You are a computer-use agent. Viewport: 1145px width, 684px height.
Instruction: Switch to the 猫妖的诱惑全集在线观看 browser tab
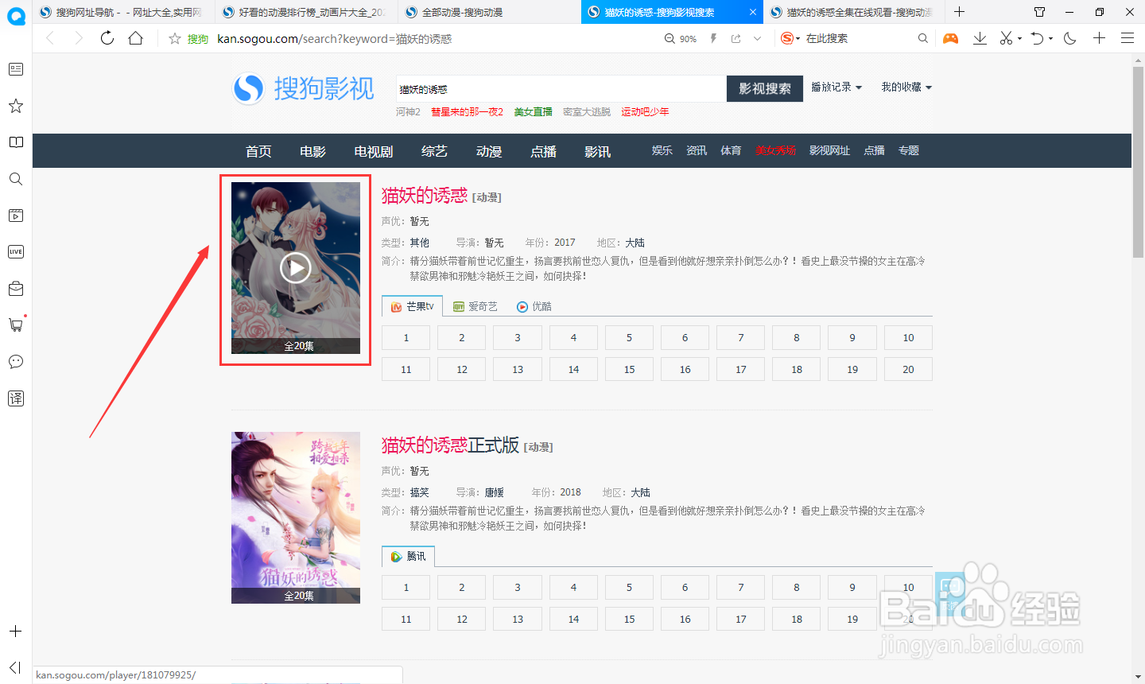pos(855,12)
